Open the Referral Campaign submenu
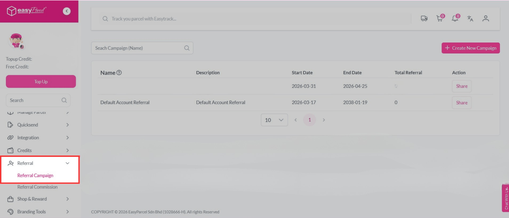Screen dimensions: 509x218 click(35, 175)
